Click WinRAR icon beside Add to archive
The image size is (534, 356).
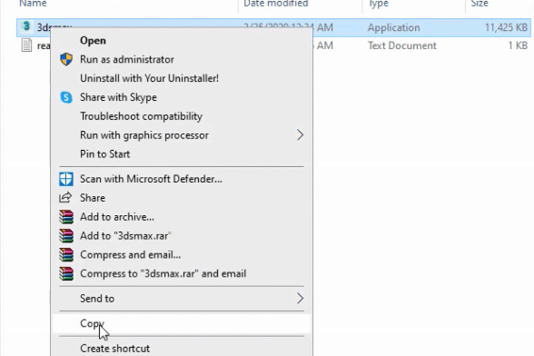pos(66,217)
